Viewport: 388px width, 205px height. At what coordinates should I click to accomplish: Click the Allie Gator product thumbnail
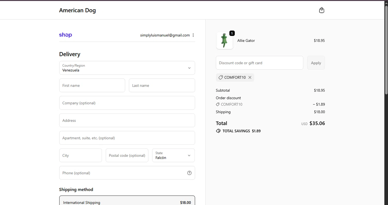click(x=225, y=40)
